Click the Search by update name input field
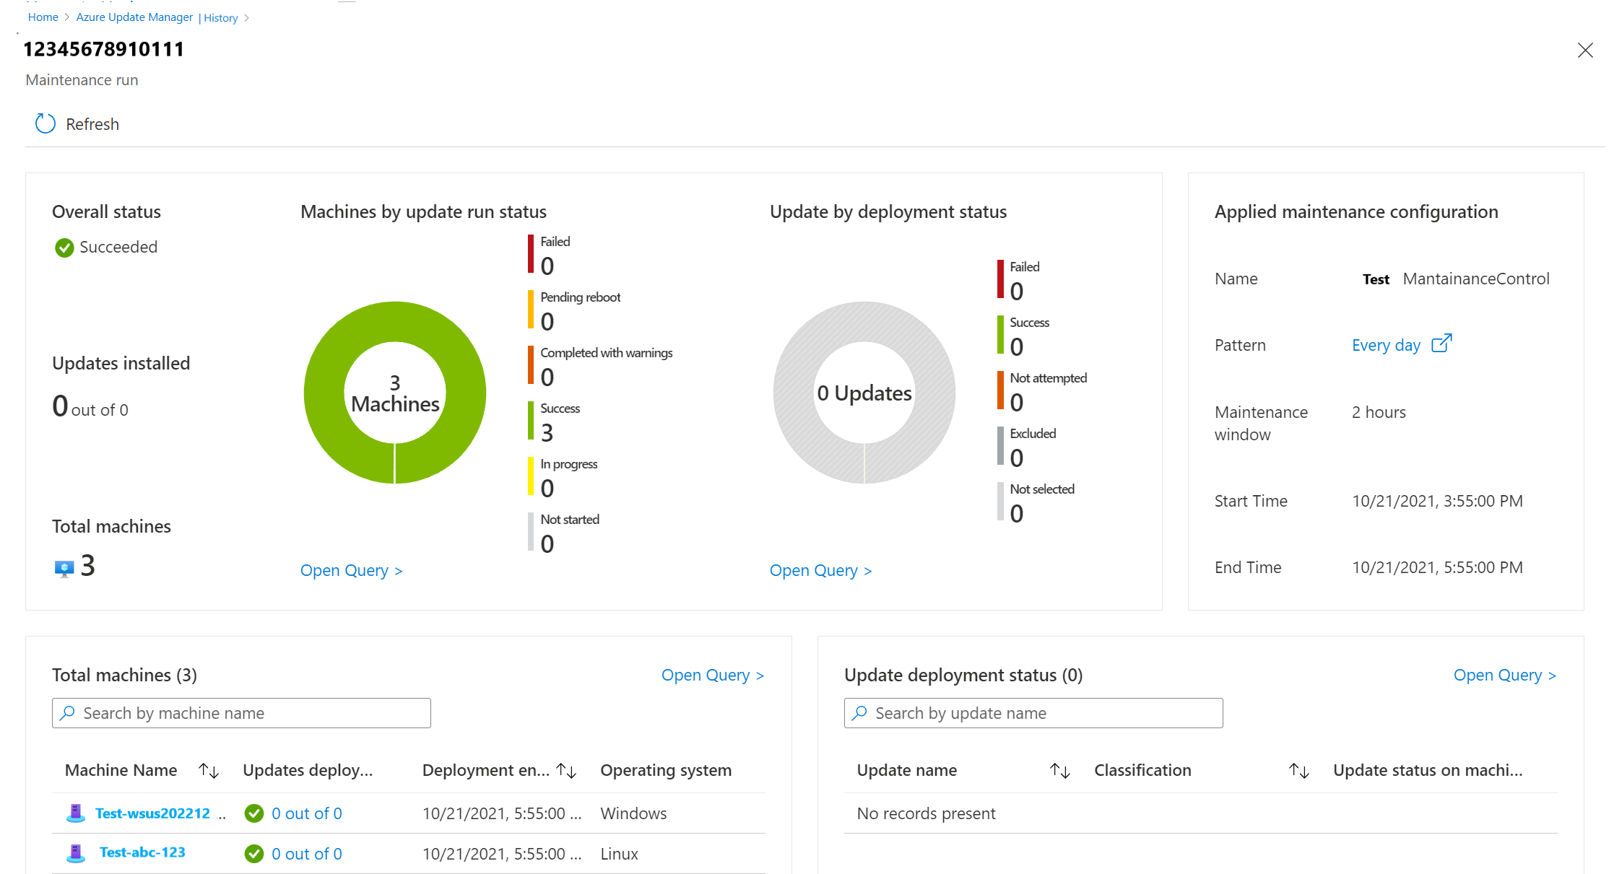Image resolution: width=1609 pixels, height=874 pixels. tap(1033, 712)
